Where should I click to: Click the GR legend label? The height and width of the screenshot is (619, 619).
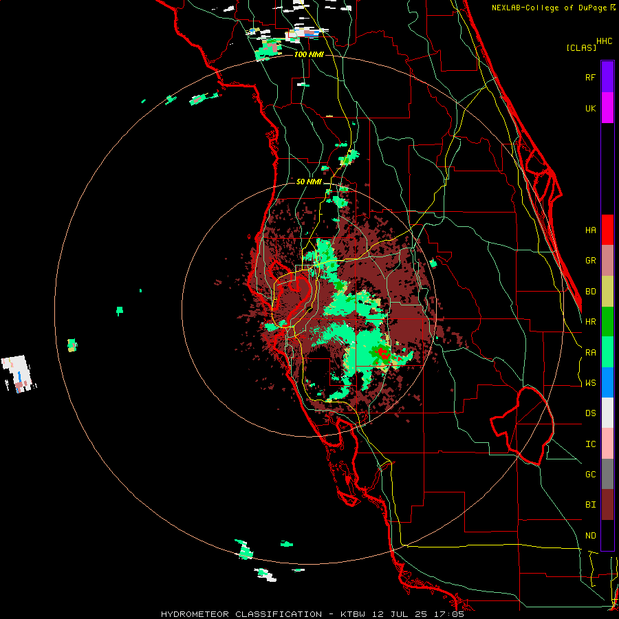(590, 261)
